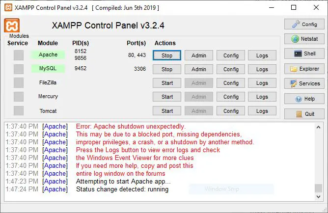Start the Mercury module
Viewport: 328px width, 213px height.
tap(167, 97)
